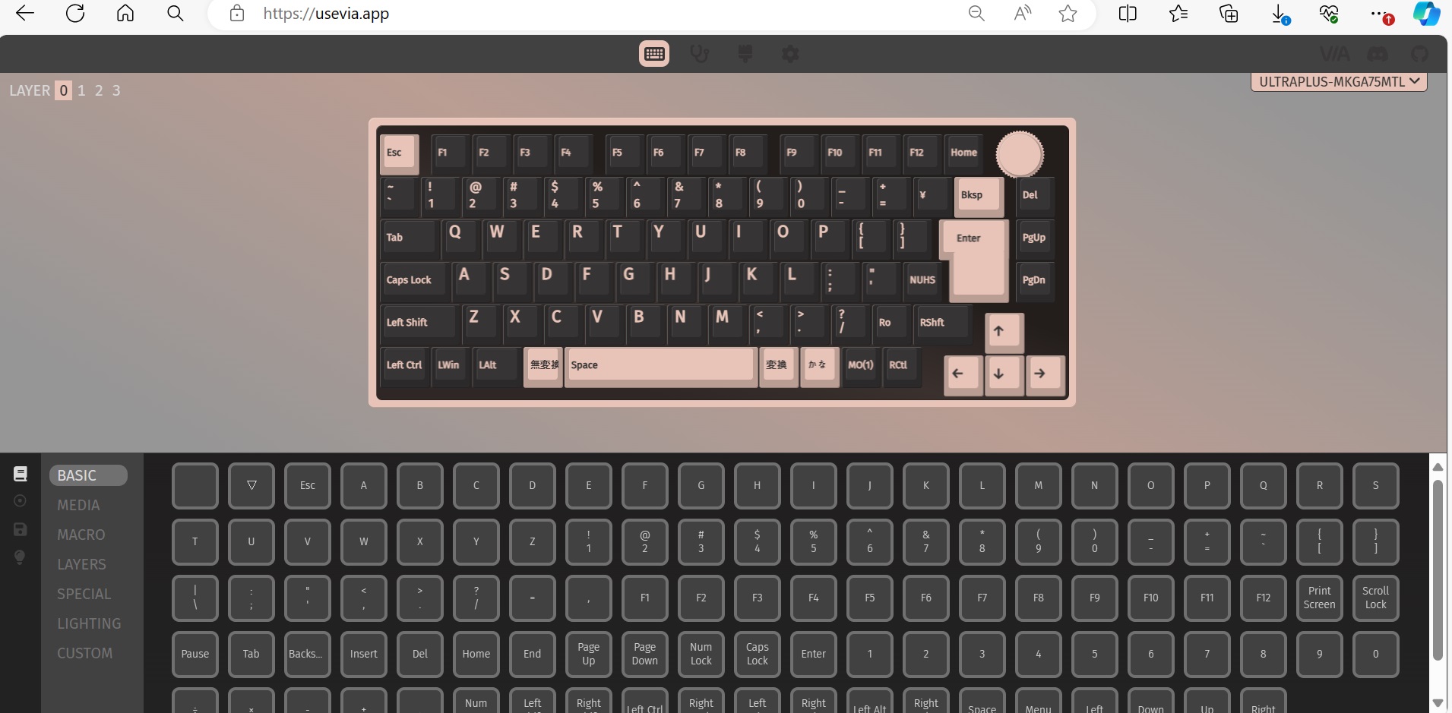Add this page to favorites with the star
The height and width of the screenshot is (713, 1452).
click(x=1068, y=14)
